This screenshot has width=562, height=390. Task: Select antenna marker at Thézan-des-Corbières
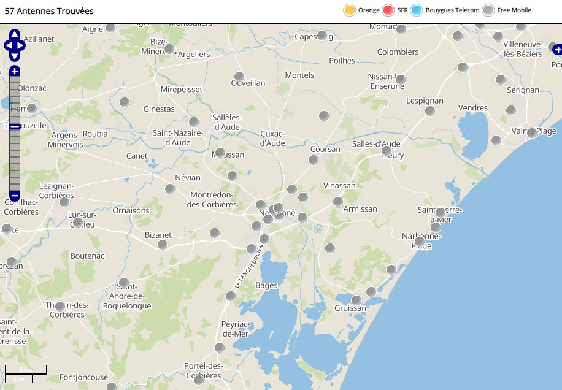(x=60, y=306)
